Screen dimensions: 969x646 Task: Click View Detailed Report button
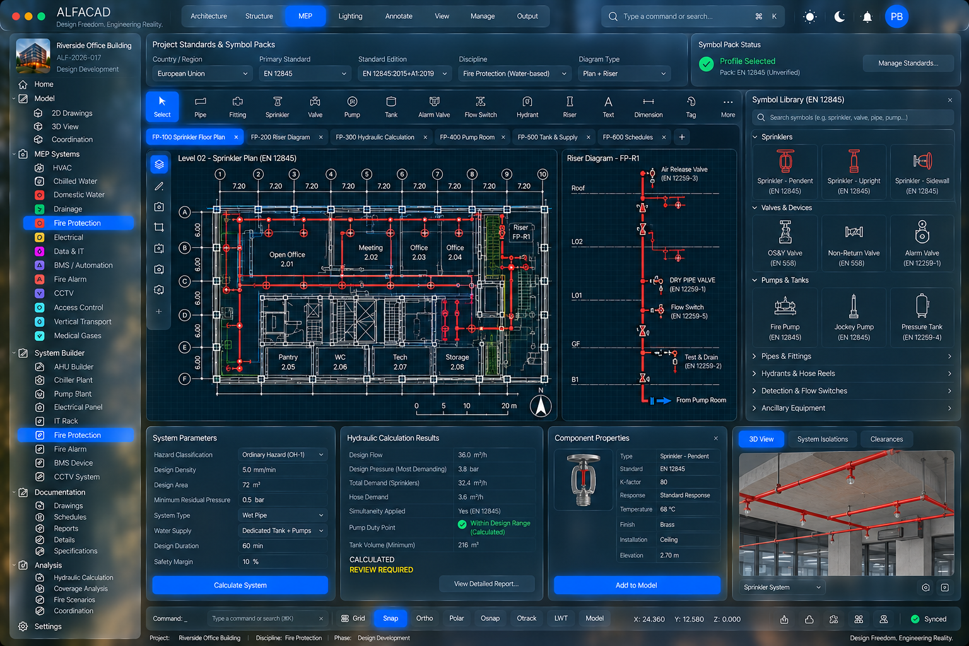coord(486,584)
